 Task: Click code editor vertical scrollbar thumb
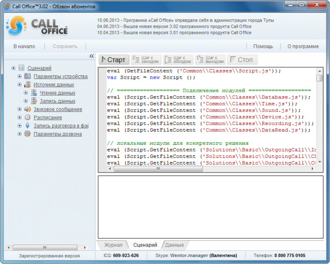click(x=319, y=78)
